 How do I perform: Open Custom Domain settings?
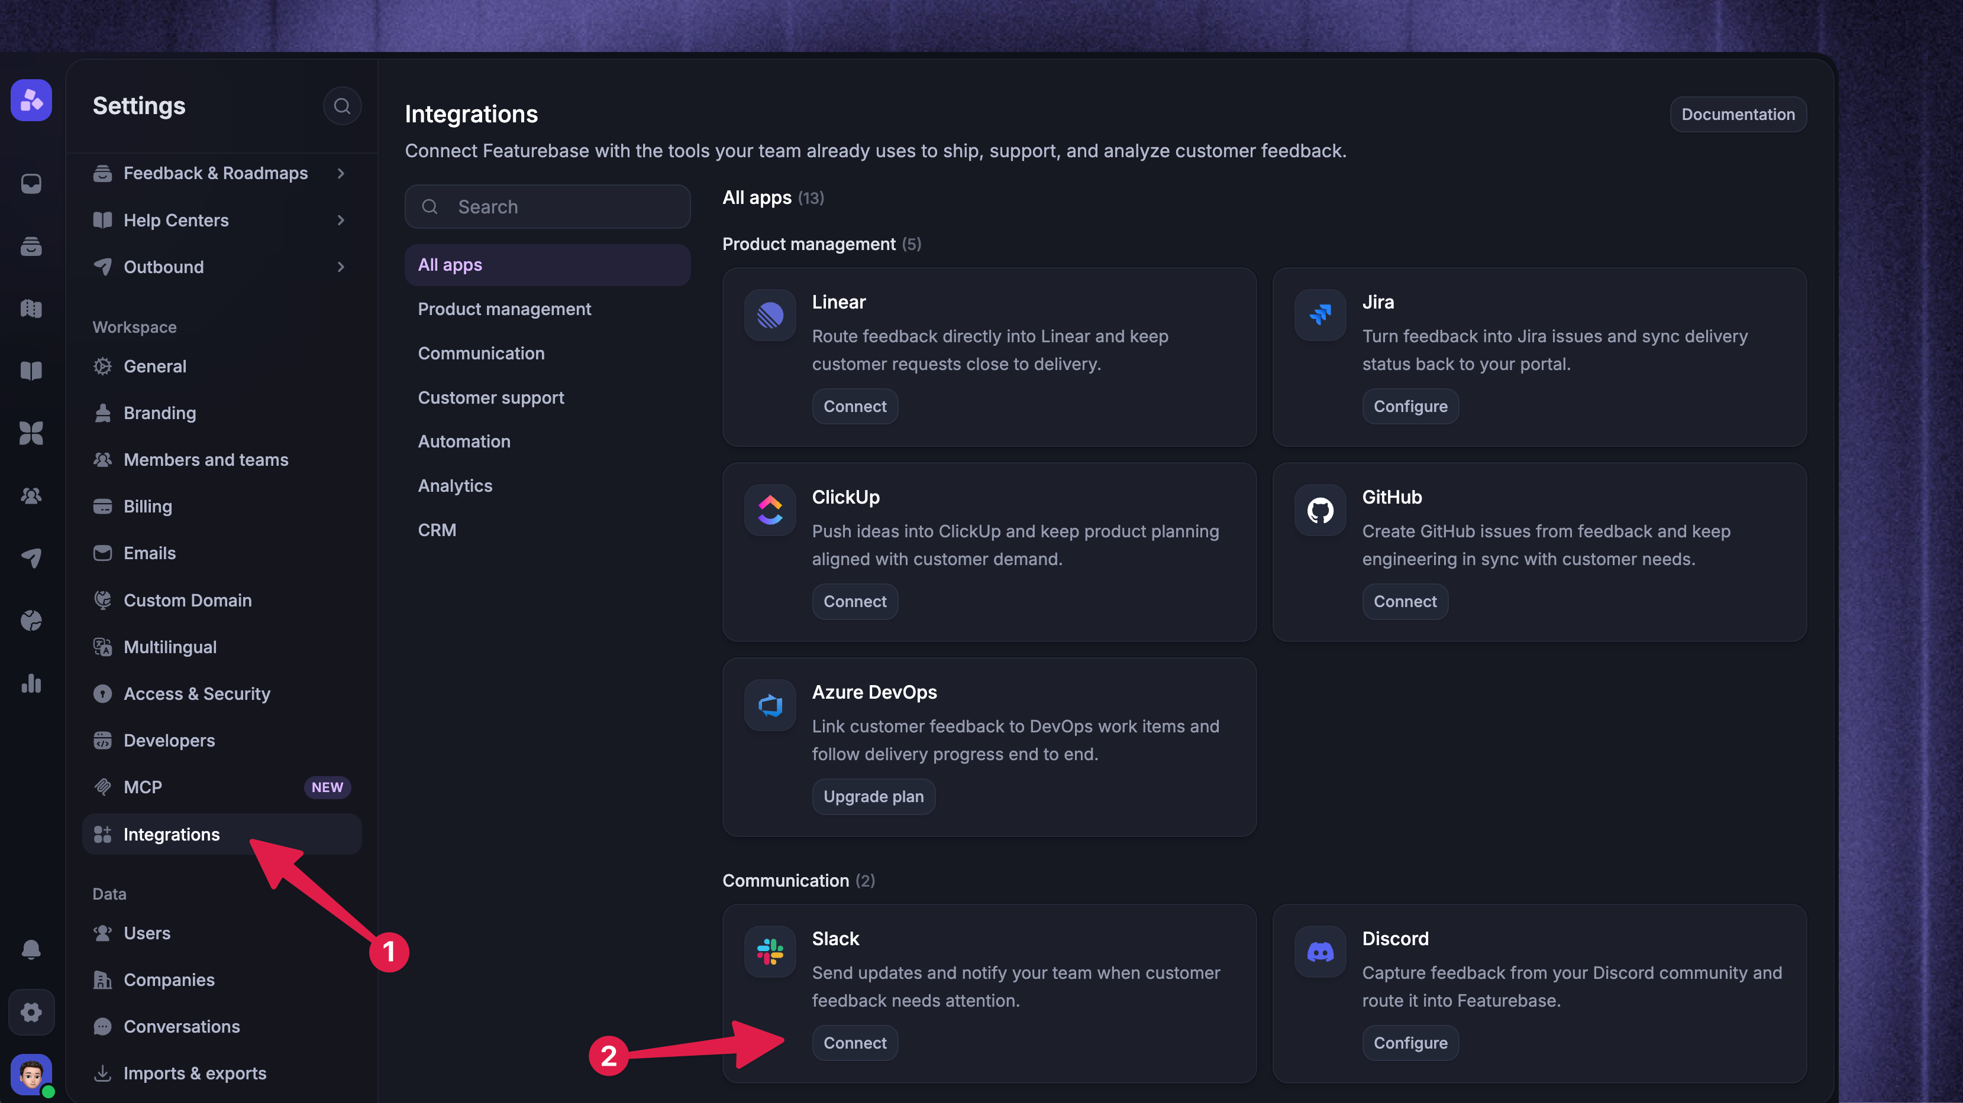tap(222, 600)
